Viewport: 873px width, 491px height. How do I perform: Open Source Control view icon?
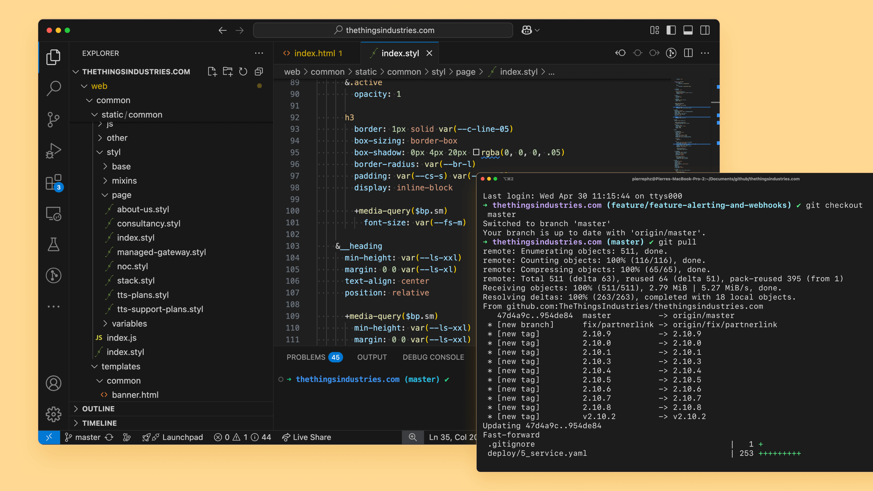[53, 119]
